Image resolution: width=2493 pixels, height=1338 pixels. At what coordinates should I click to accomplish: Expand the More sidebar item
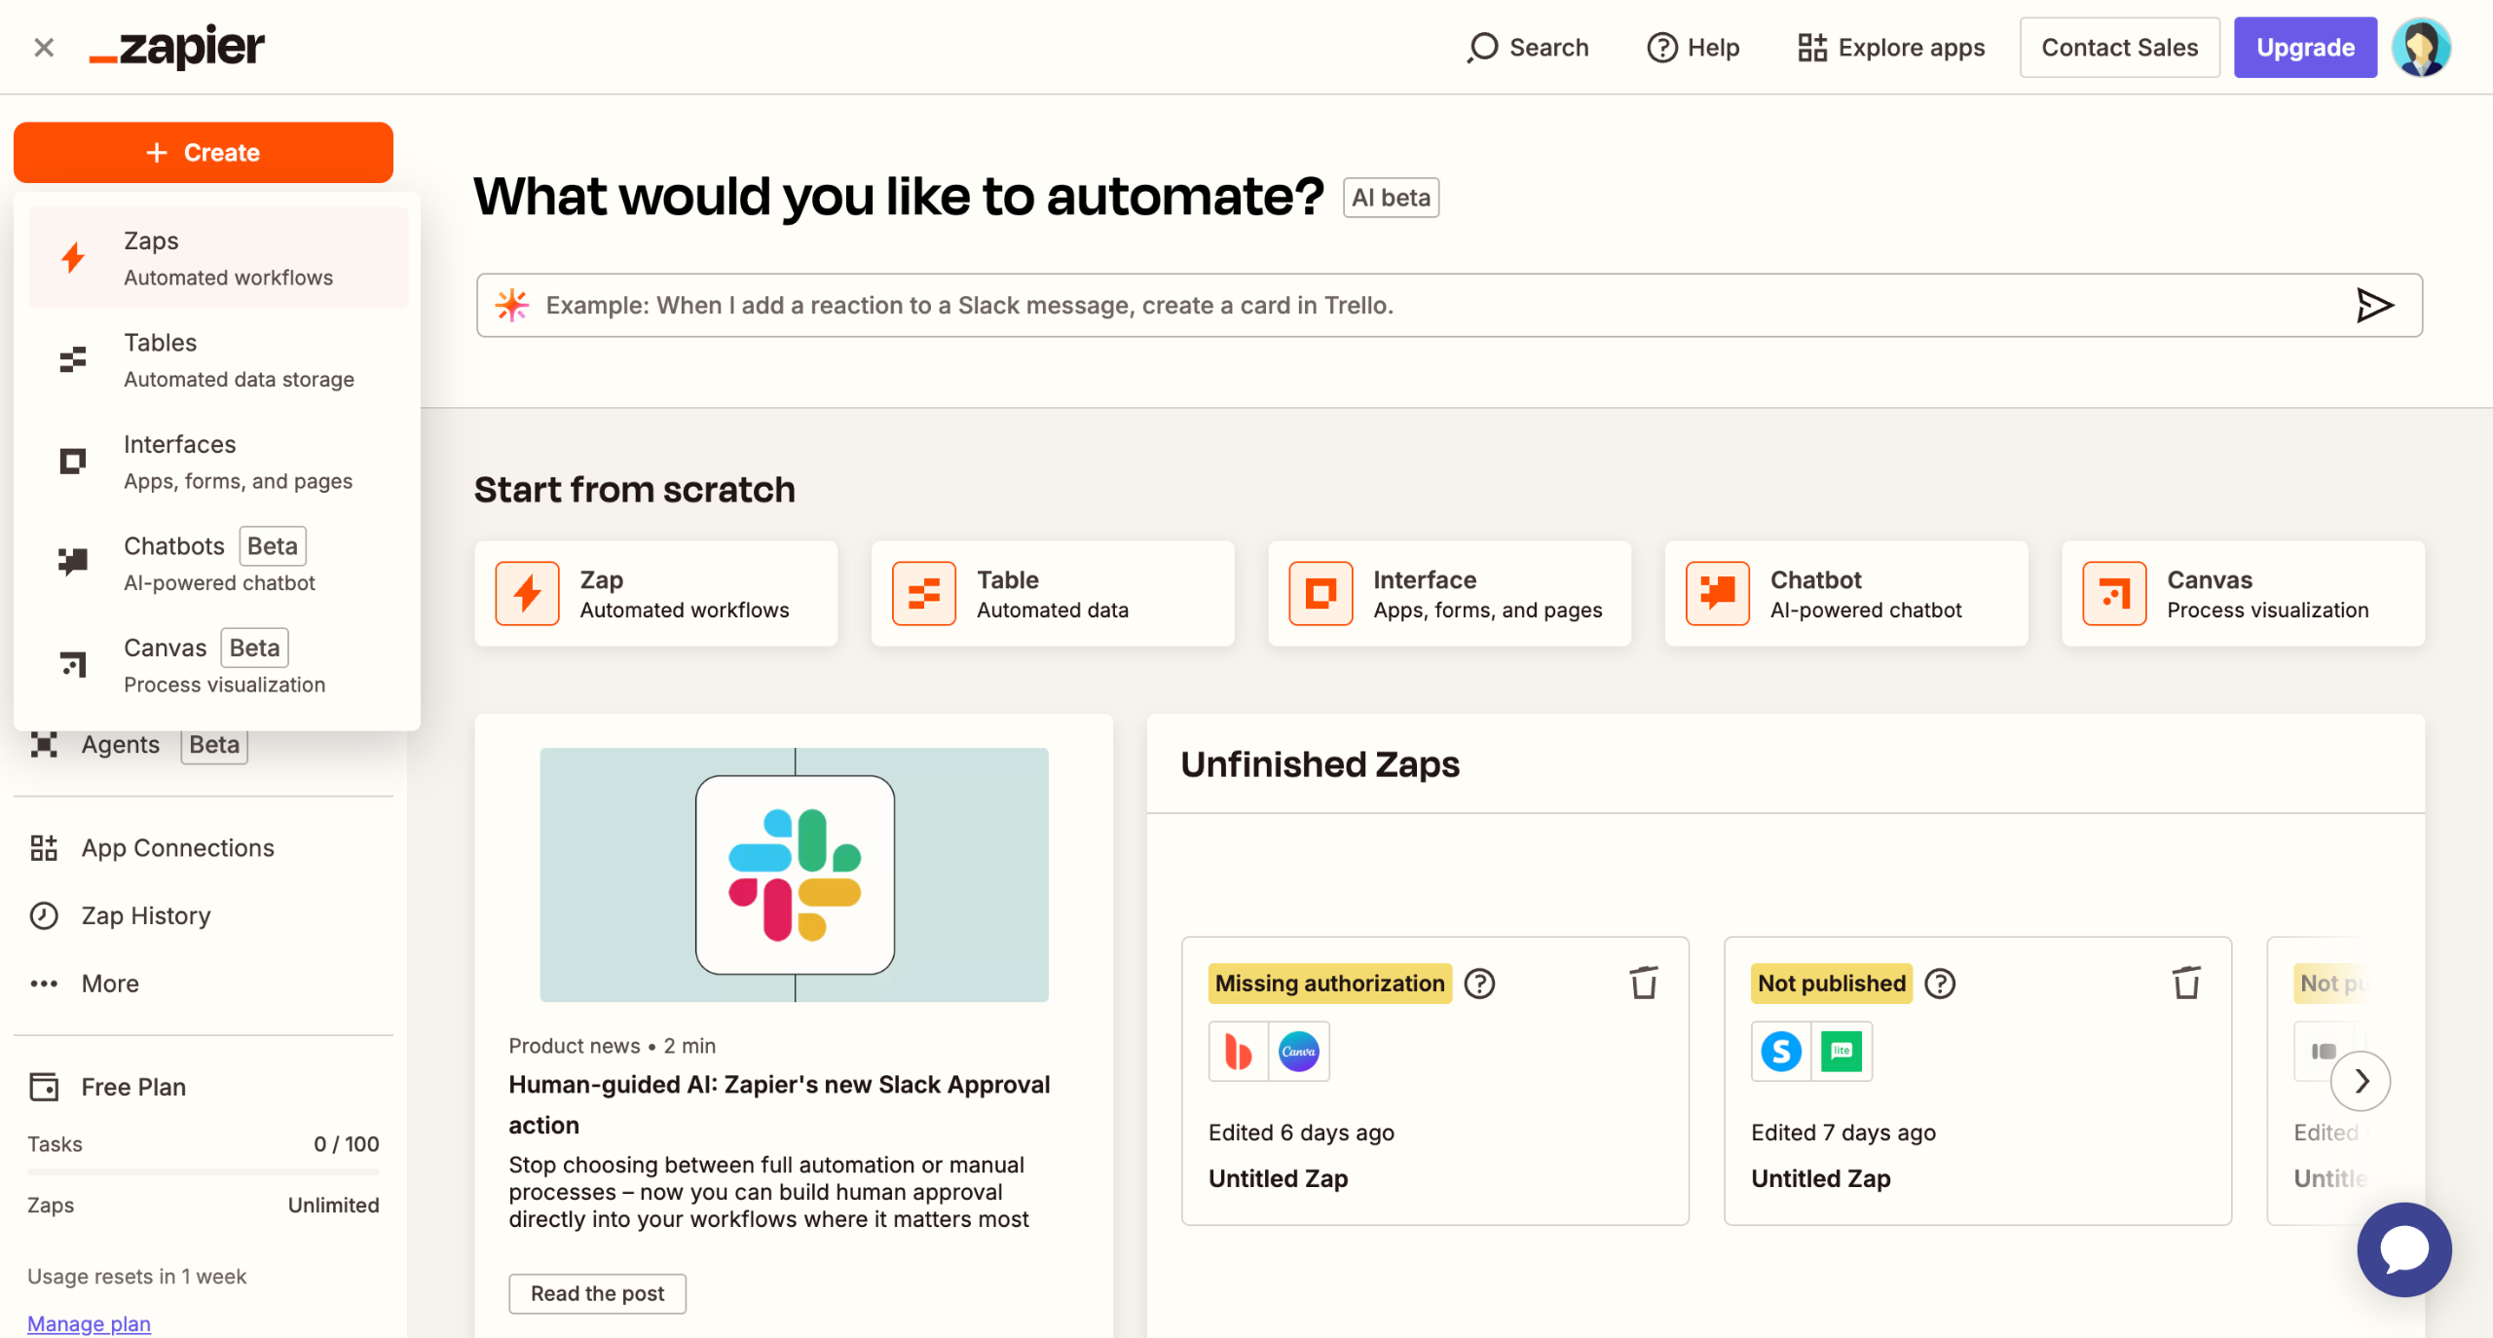pos(109,984)
